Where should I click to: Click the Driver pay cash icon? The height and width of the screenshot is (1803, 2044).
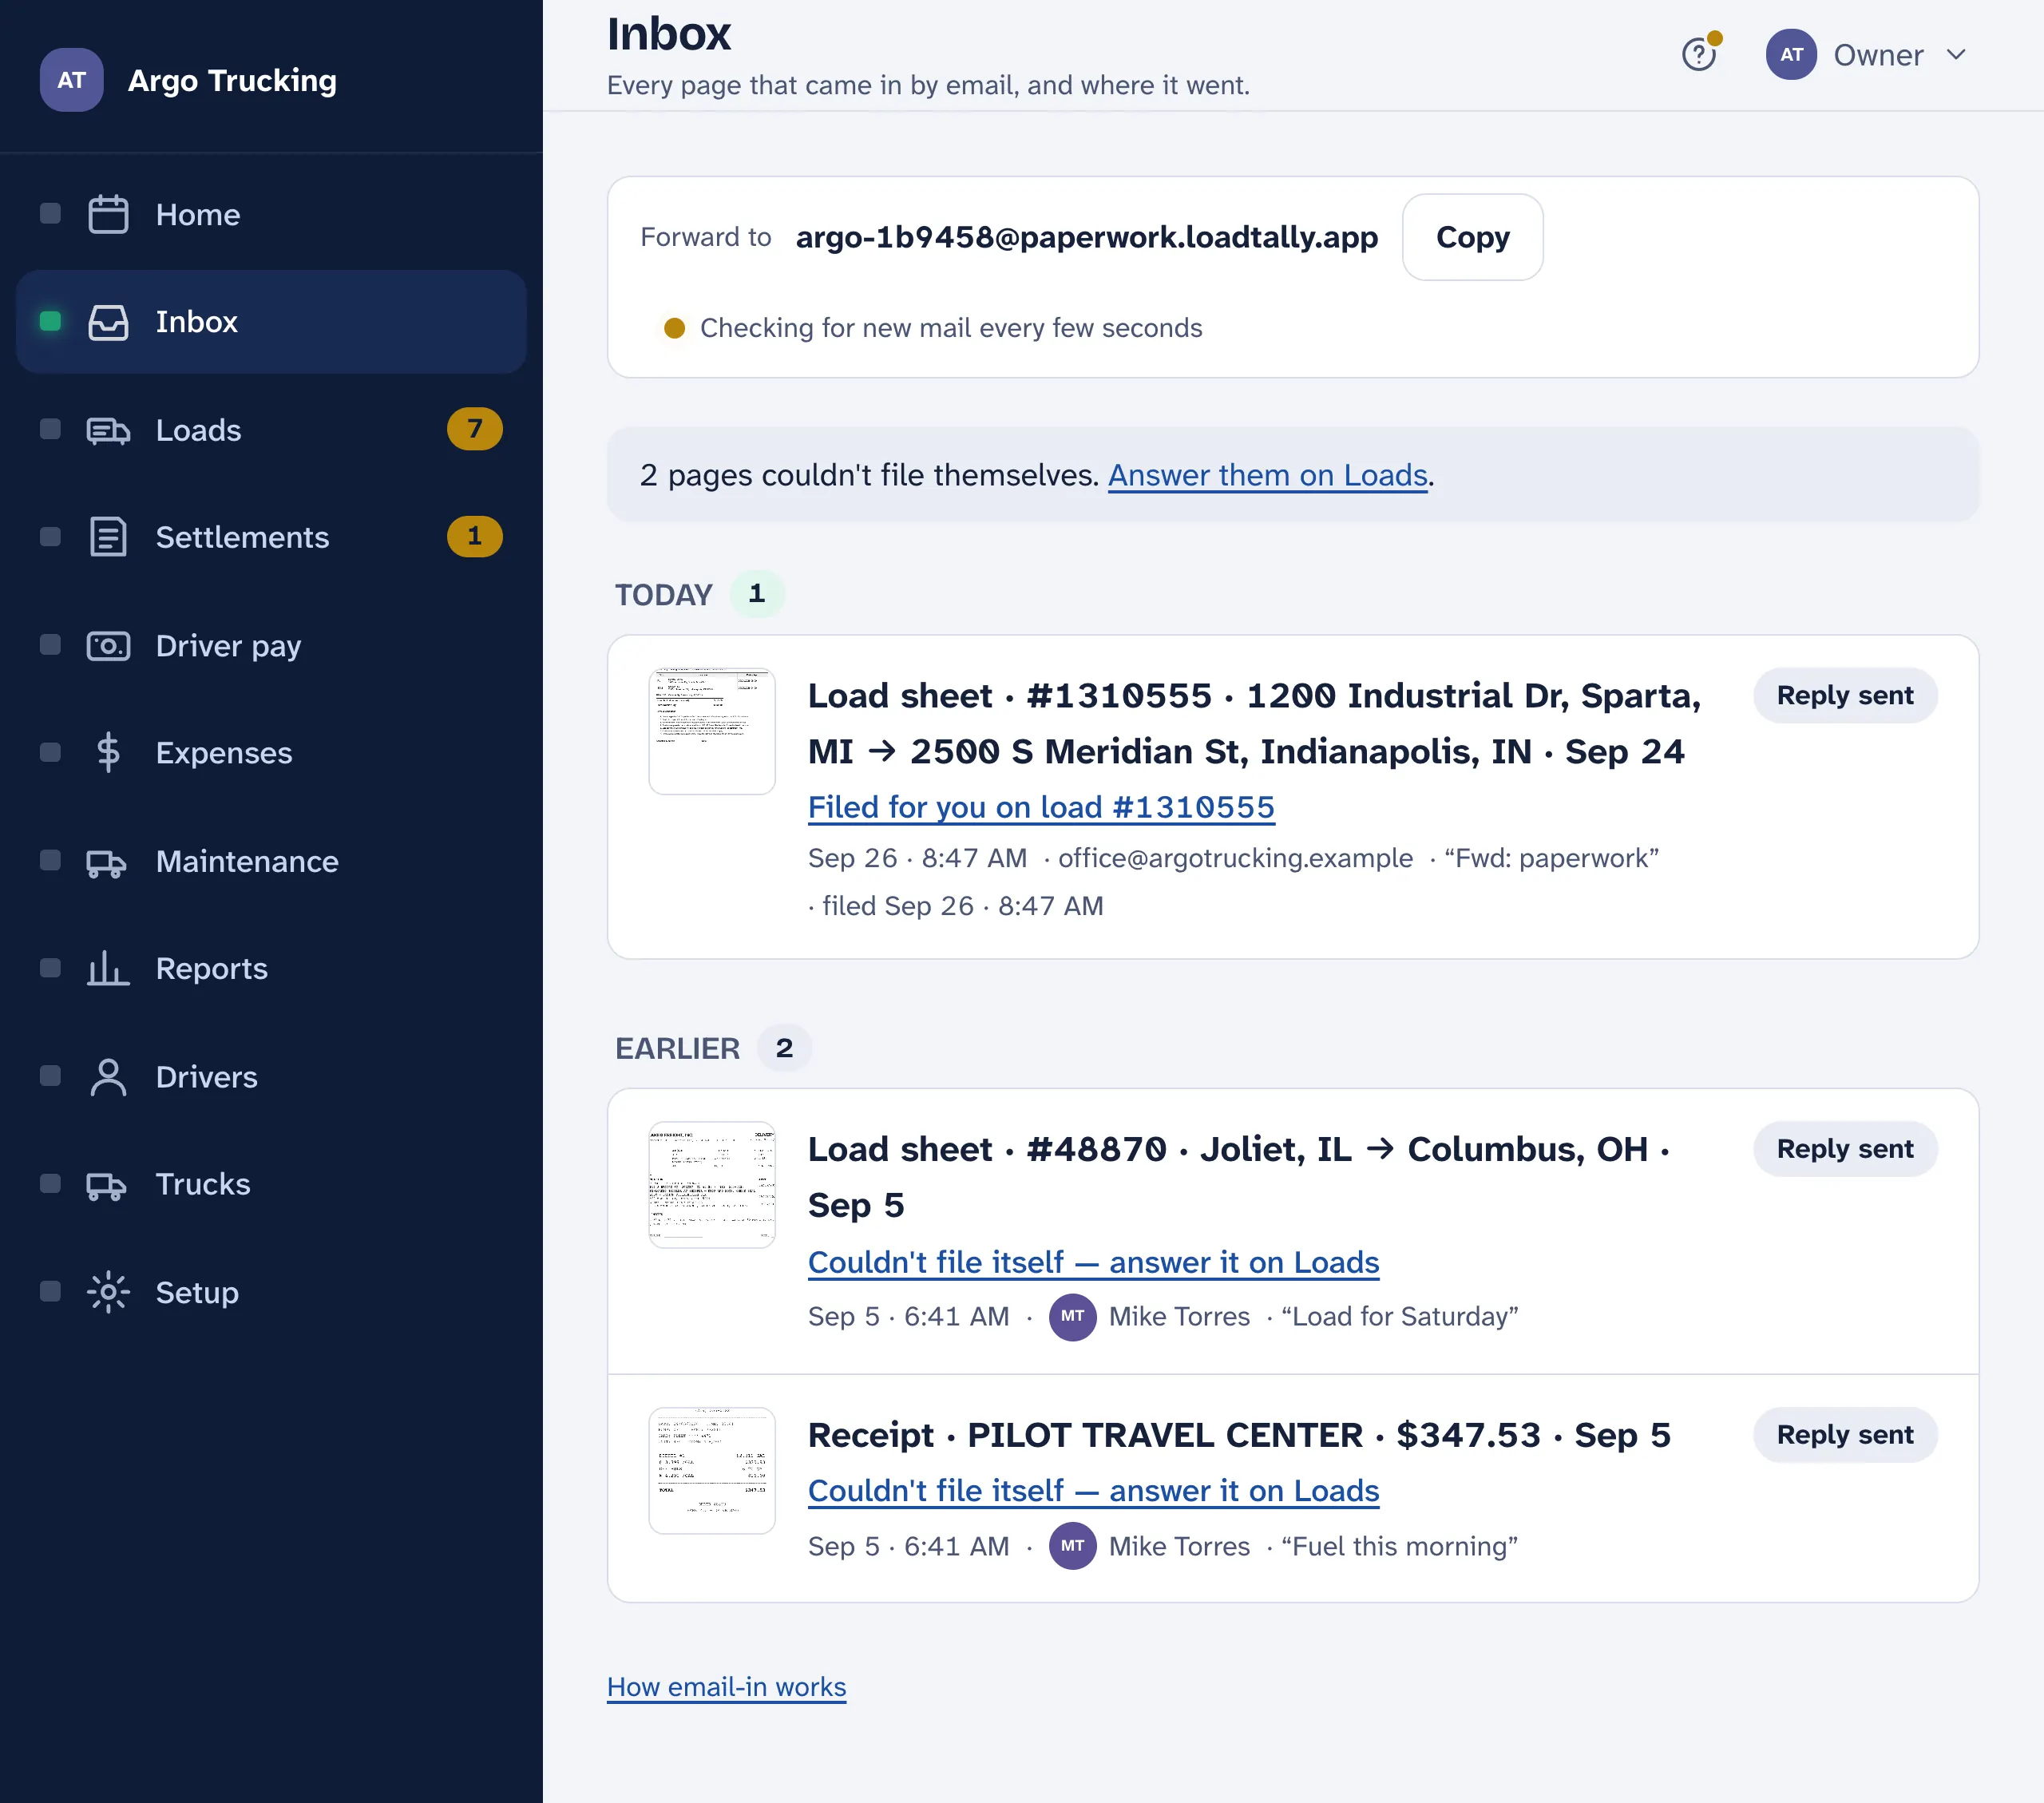tap(108, 645)
